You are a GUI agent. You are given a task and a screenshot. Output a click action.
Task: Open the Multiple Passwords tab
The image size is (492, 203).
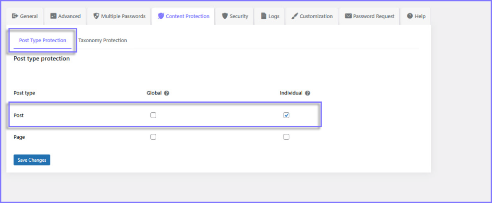pyautogui.click(x=119, y=16)
